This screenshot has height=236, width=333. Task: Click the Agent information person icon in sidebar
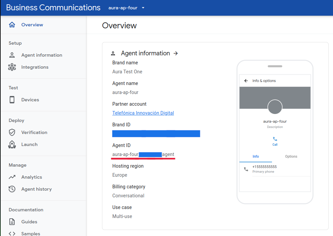(x=12, y=55)
